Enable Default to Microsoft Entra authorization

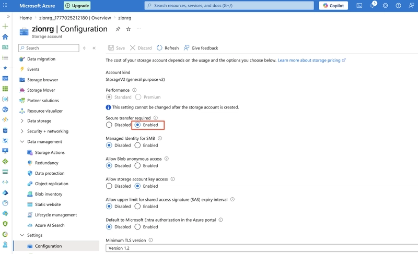[x=137, y=227]
